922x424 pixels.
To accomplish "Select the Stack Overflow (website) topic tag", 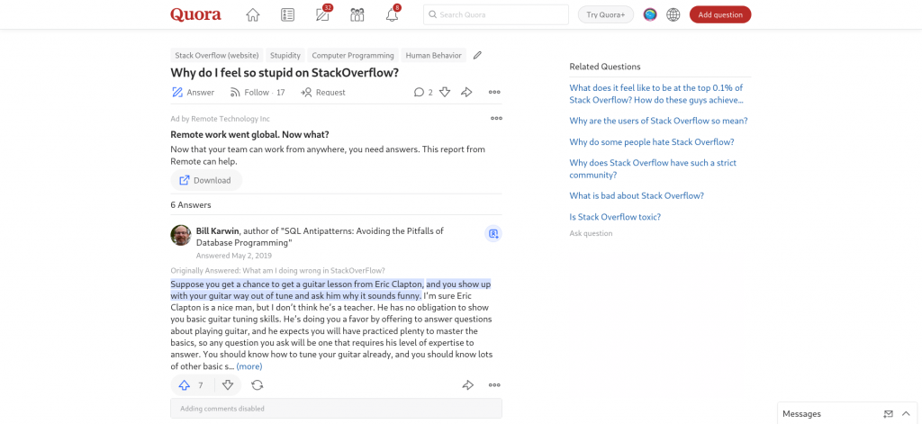I will tap(217, 56).
